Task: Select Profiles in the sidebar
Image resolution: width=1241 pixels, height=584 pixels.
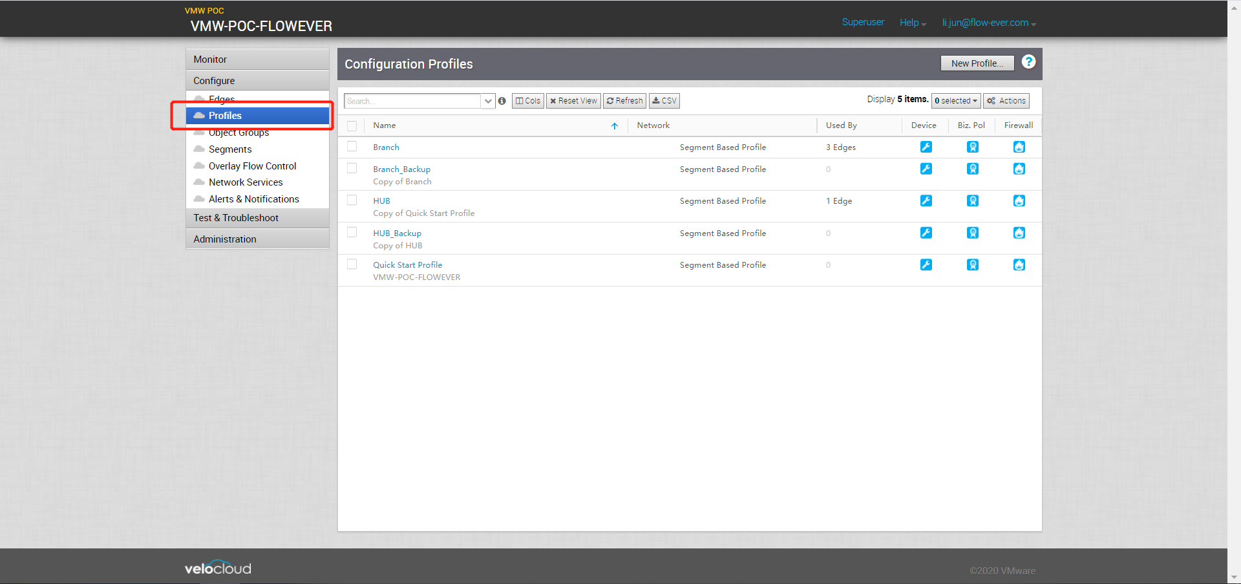Action: coord(257,115)
